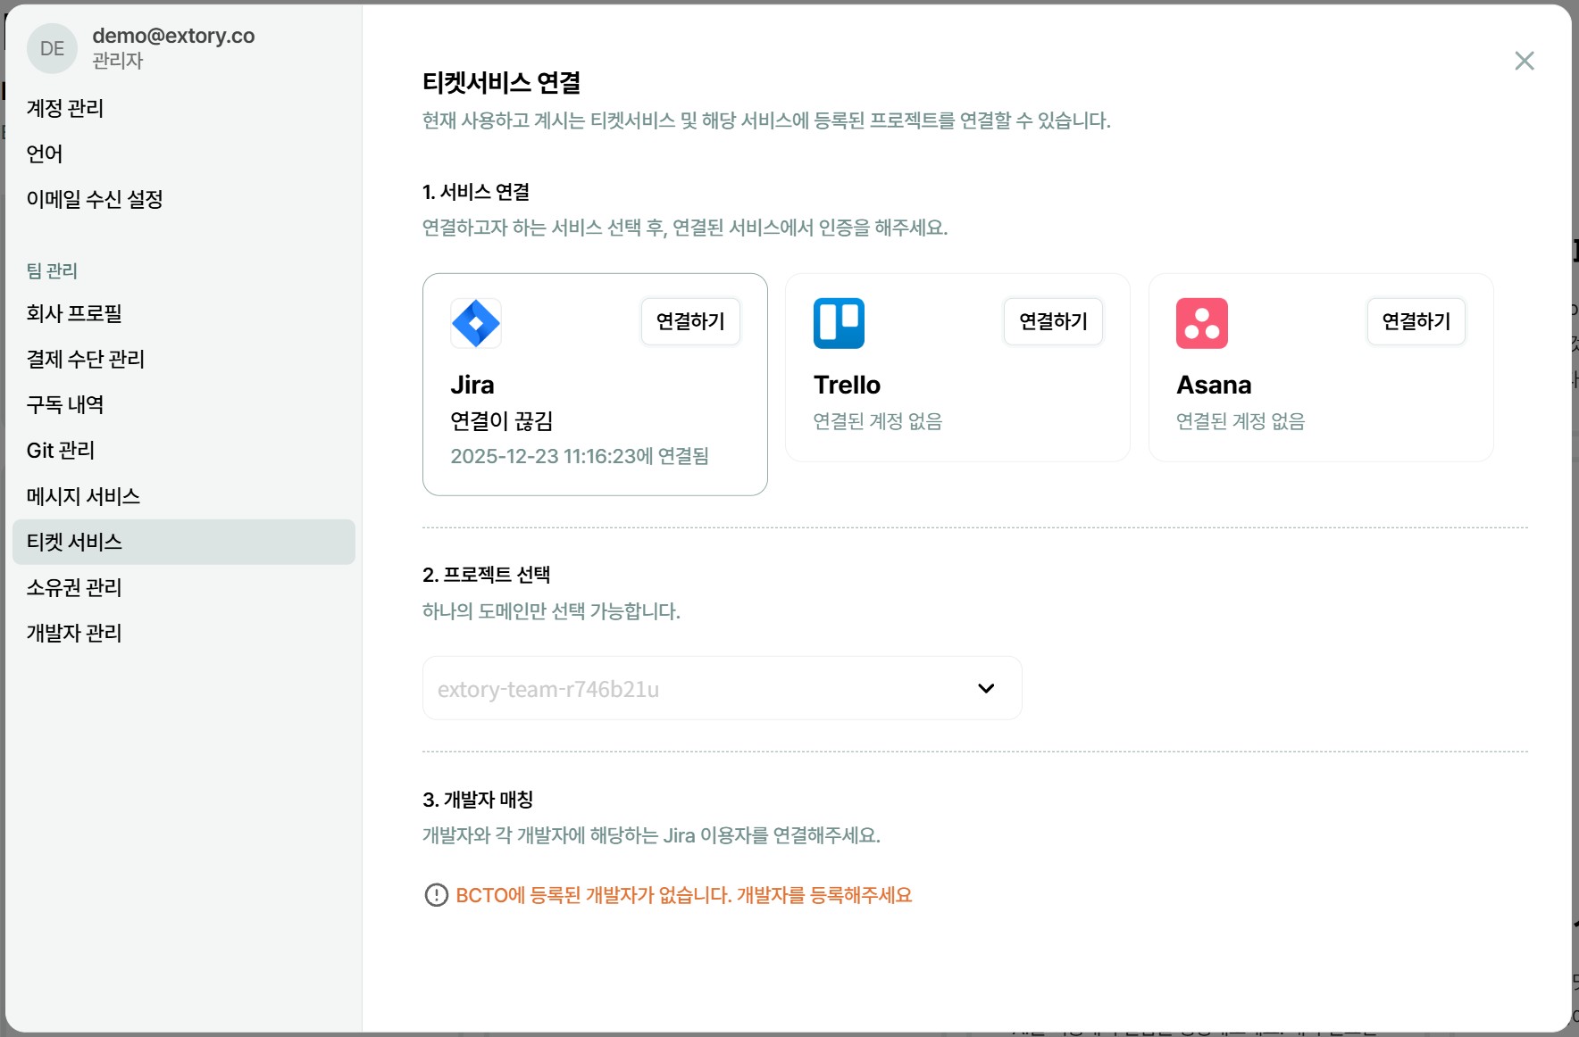Open 계정 관리 in sidebar
Viewport: 1579px width, 1037px height.
pos(65,108)
